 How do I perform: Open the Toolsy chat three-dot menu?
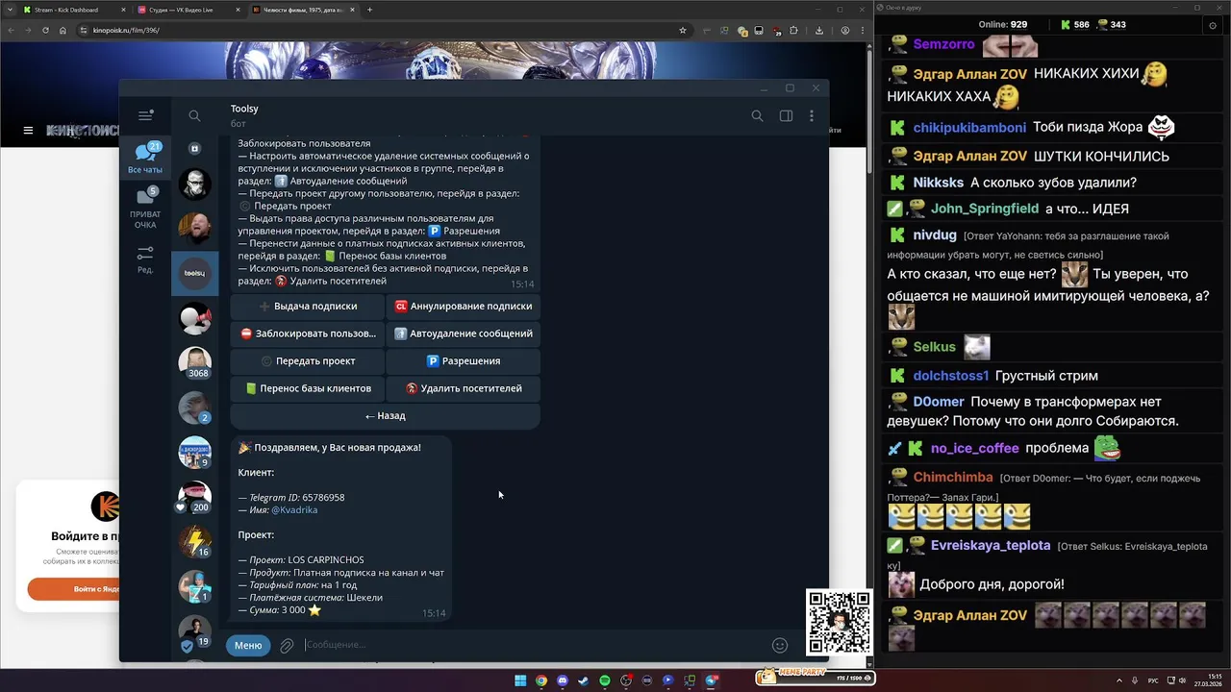[812, 115]
